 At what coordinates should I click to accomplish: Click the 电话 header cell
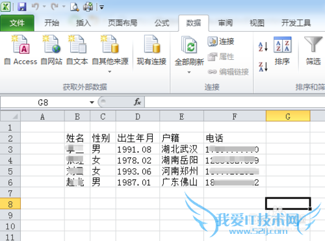(x=235, y=138)
